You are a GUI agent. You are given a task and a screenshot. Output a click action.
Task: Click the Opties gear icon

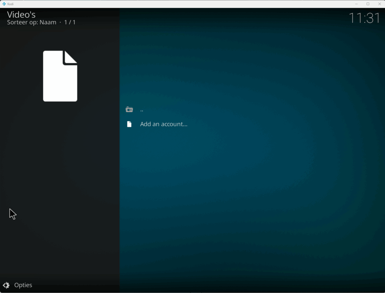click(x=6, y=285)
